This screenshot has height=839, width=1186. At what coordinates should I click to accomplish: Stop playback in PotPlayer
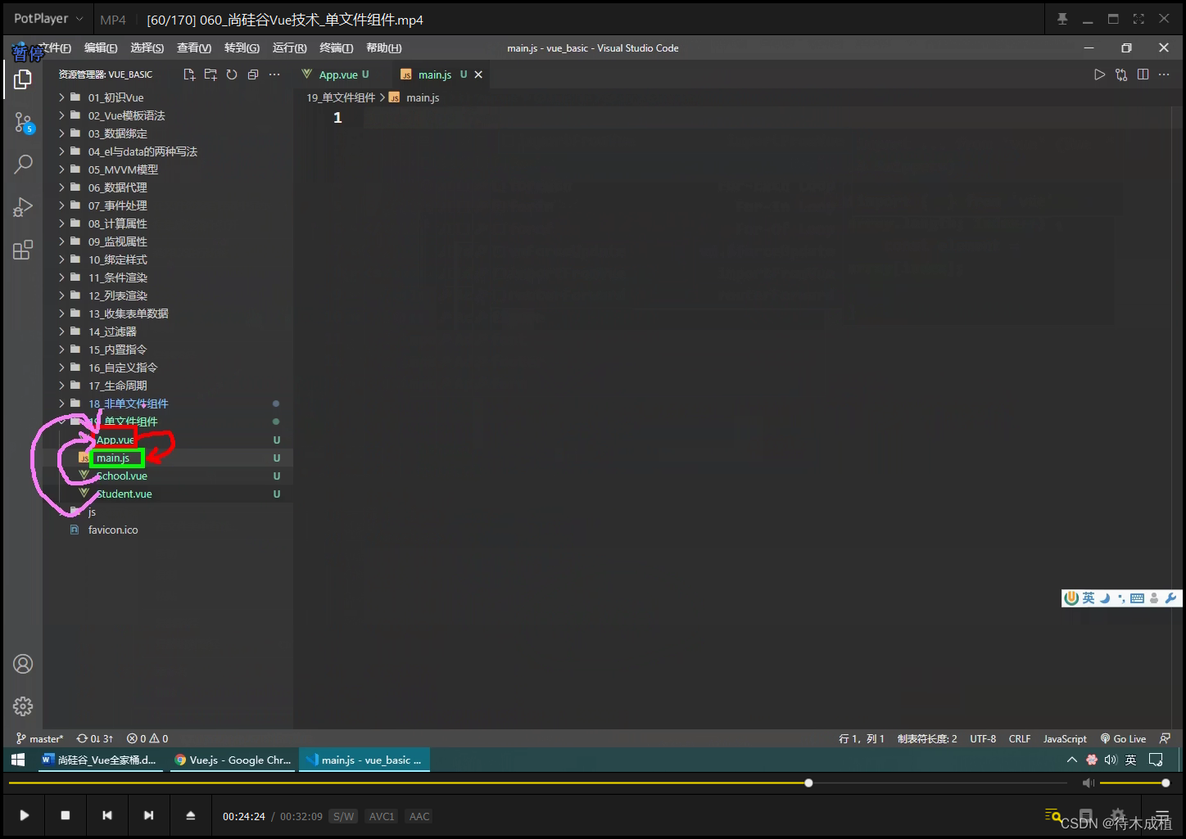tap(66, 815)
